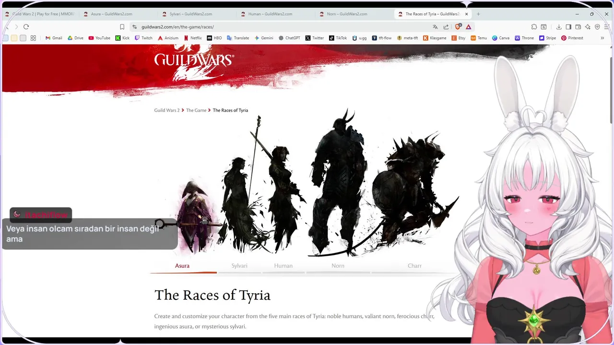The height and width of the screenshot is (345, 614).
Task: Open the Pinterest bookmark
Action: (x=572, y=38)
